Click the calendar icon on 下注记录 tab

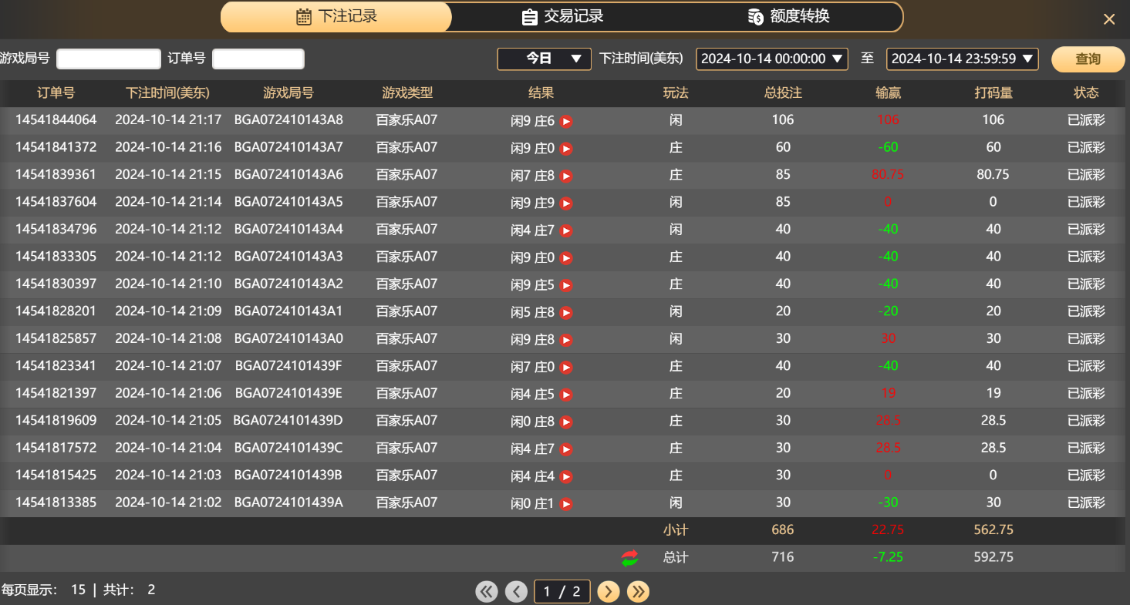click(x=303, y=17)
